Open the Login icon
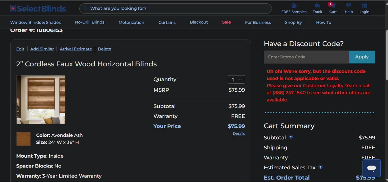Screen dimensions: 388x182 [364, 6]
